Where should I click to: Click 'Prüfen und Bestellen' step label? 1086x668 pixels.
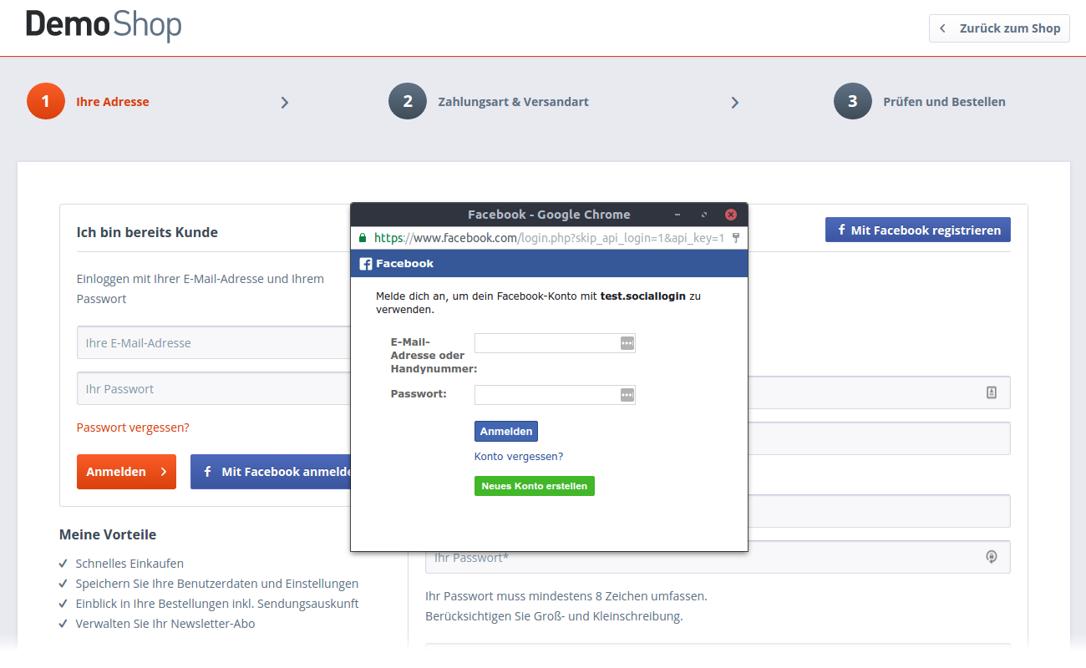point(944,102)
